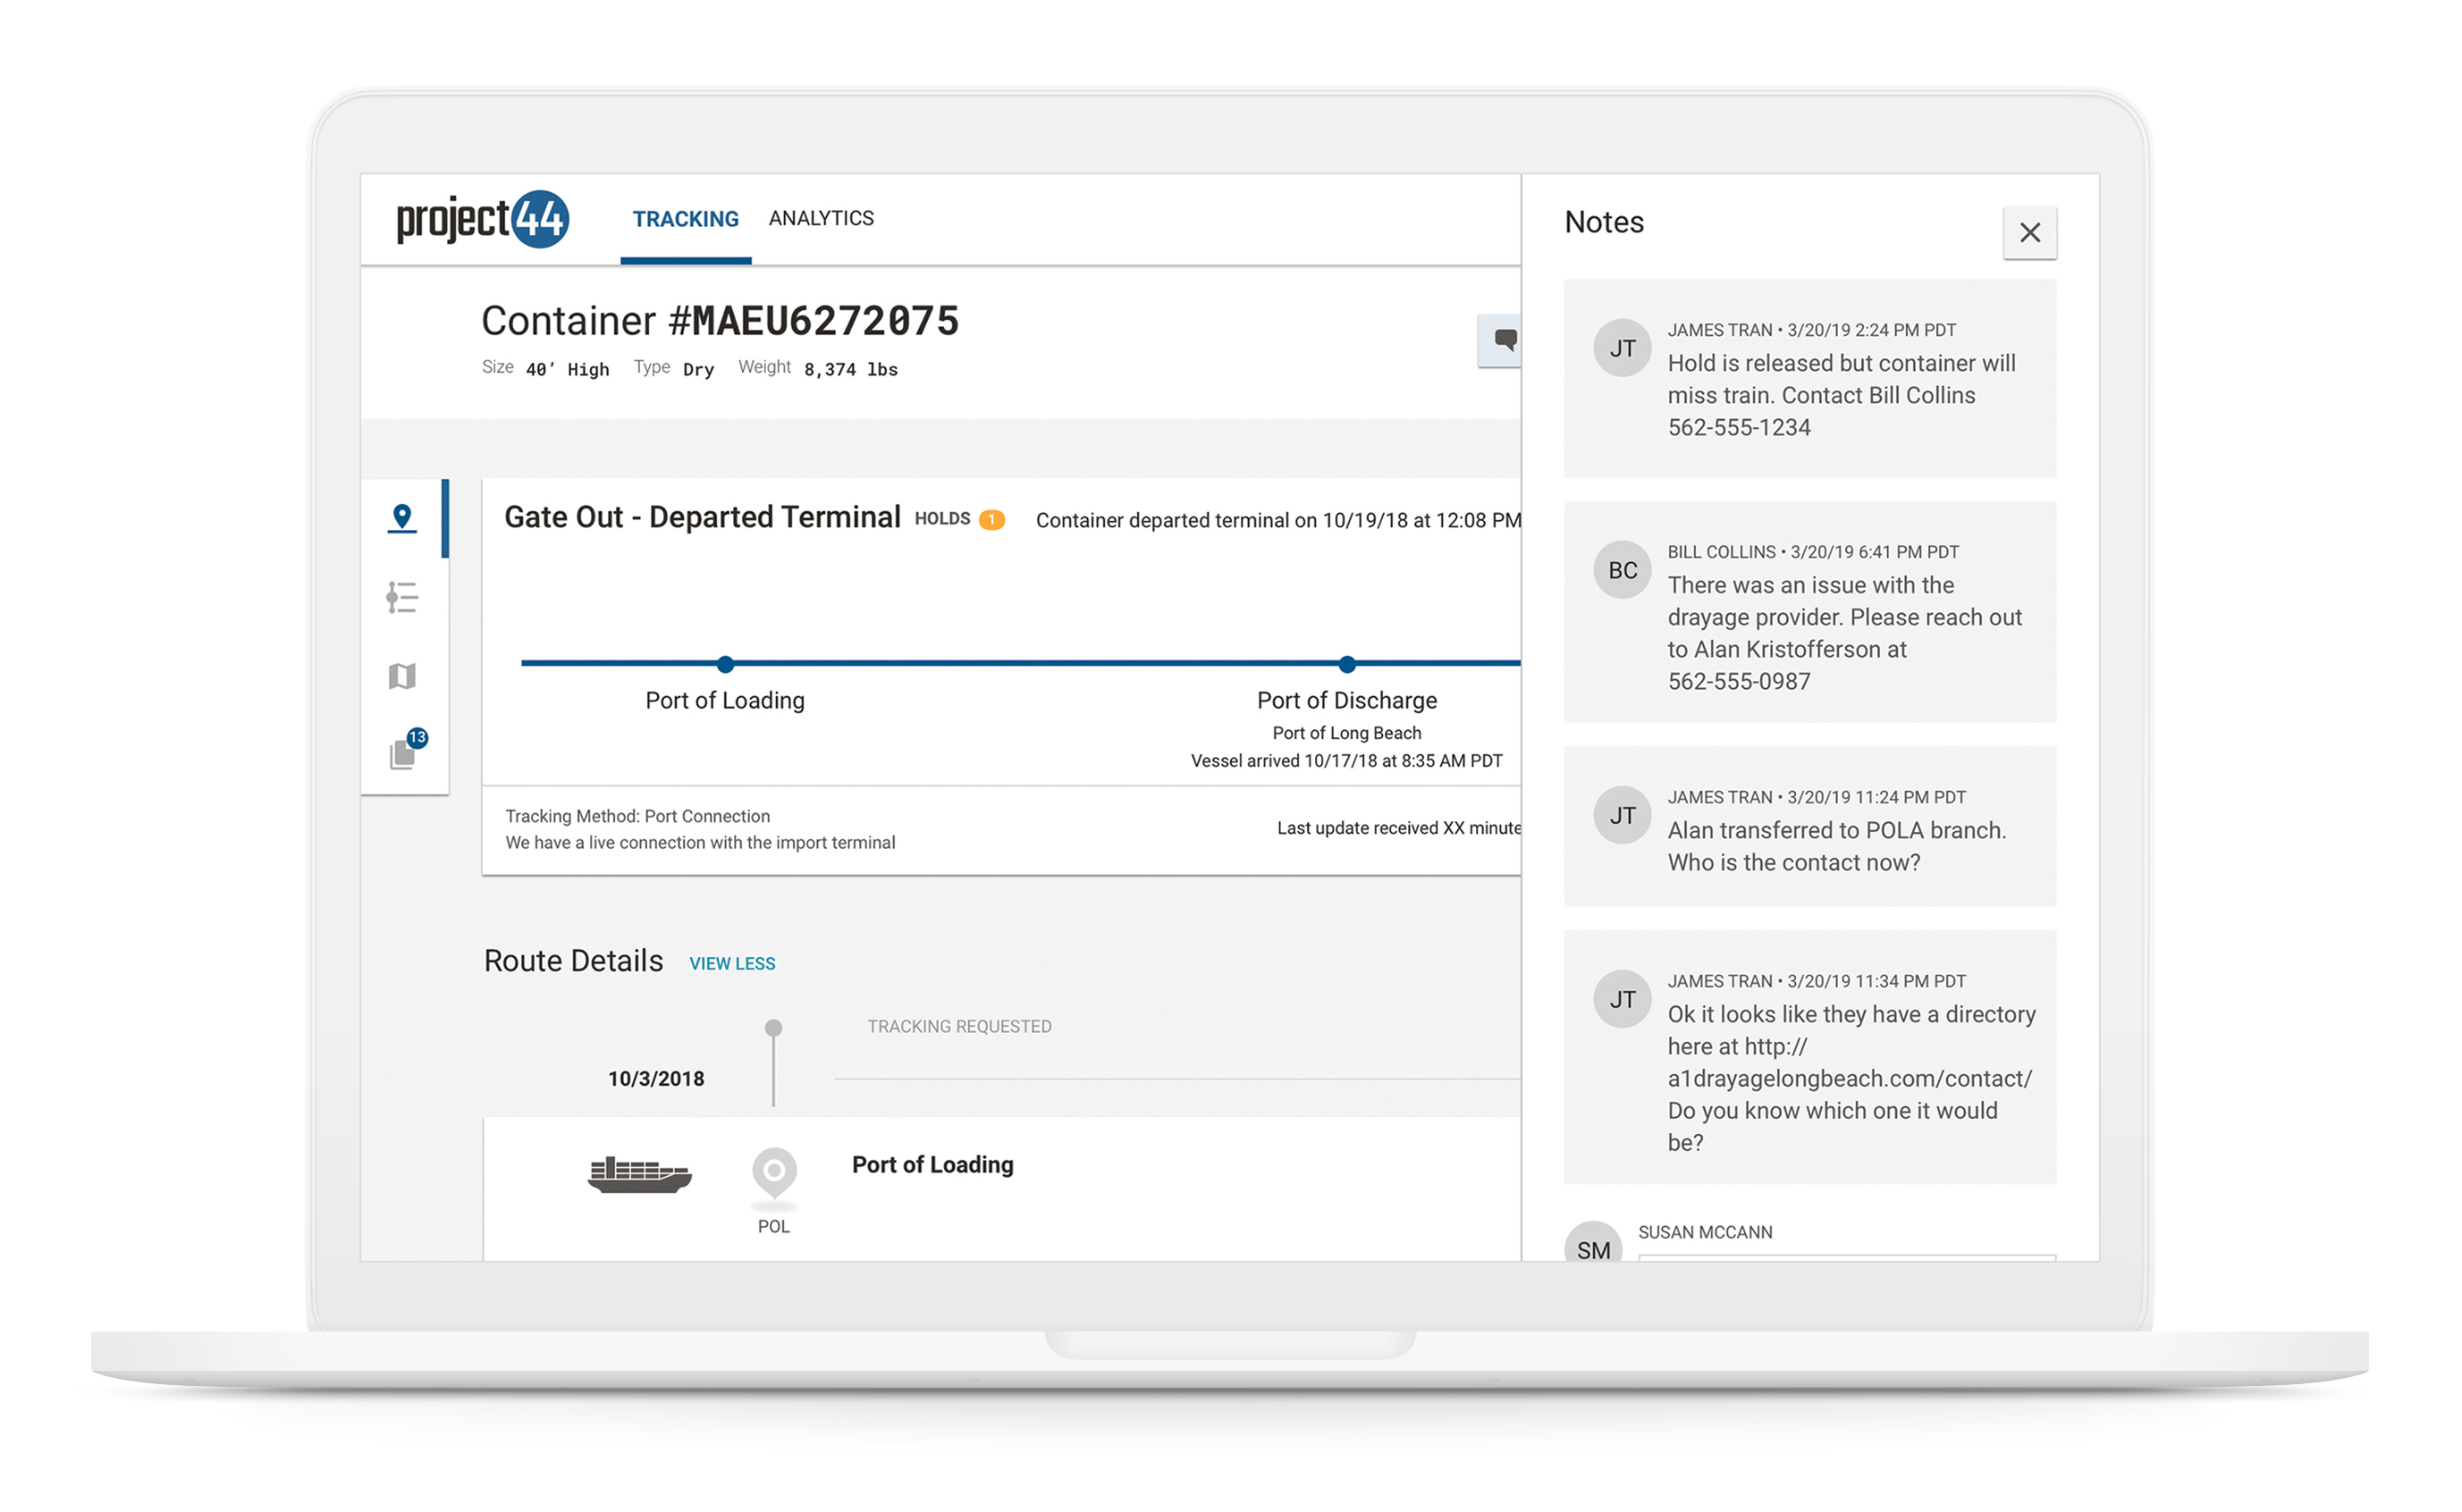Click the notes chat bubble button
Screen dimensions: 2462x1512
pyautogui.click(x=1503, y=340)
